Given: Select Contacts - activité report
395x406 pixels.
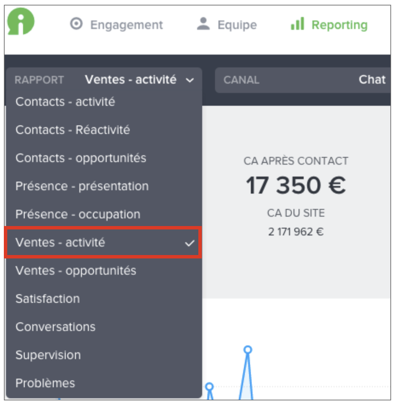Looking at the screenshot, I should click(x=65, y=102).
